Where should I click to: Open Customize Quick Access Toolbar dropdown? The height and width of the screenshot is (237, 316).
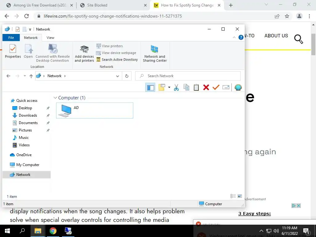pos(30,29)
